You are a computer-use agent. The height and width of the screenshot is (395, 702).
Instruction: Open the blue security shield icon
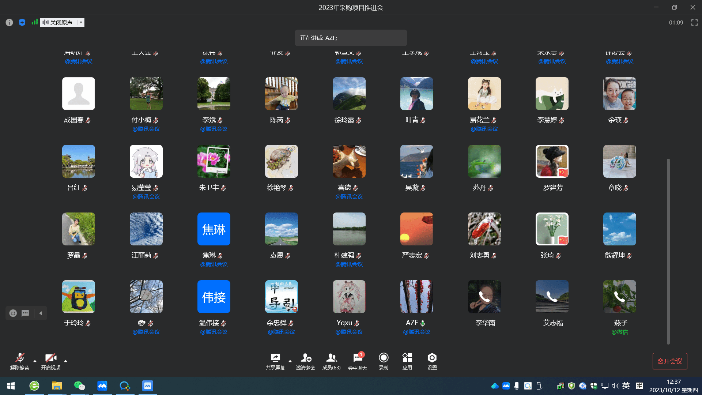pyautogui.click(x=22, y=23)
